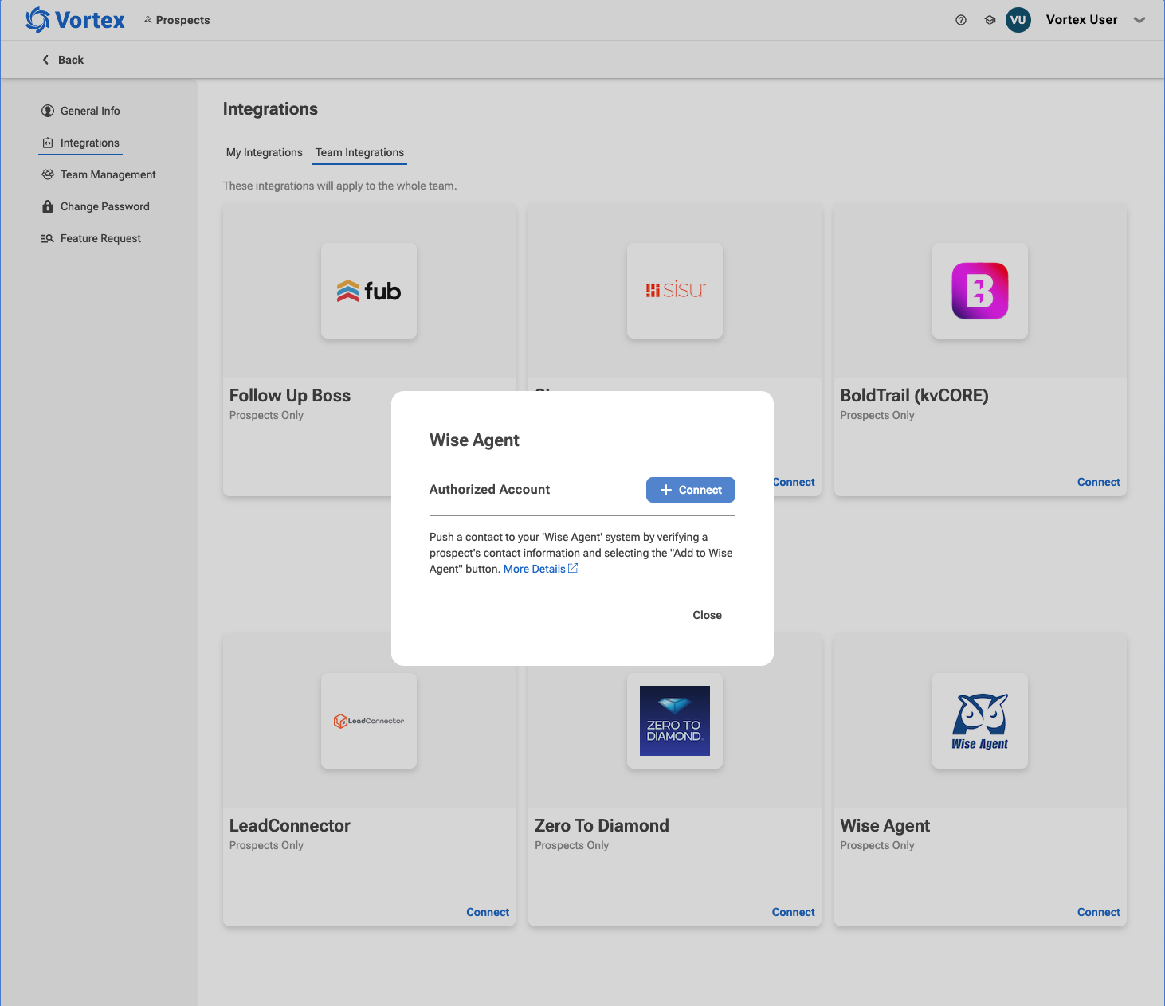
Task: Click the Vortex User name text
Action: point(1081,20)
